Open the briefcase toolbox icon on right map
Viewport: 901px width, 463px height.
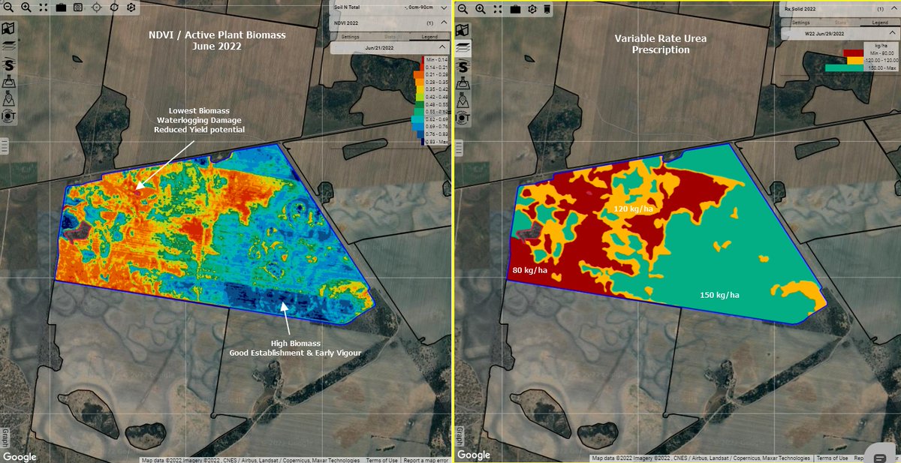pos(514,10)
